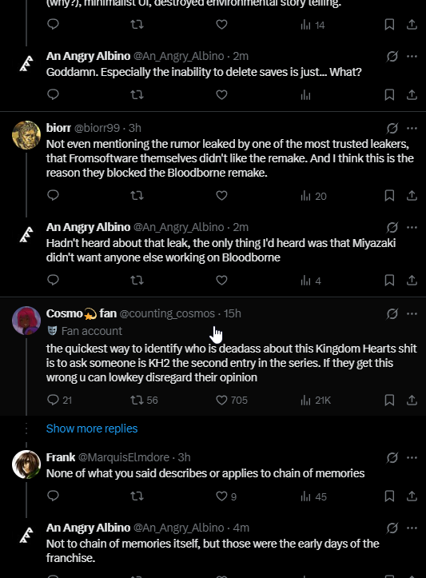The width and height of the screenshot is (426, 578).
Task: Open @counting_cosmos profile handle
Action: (167, 313)
